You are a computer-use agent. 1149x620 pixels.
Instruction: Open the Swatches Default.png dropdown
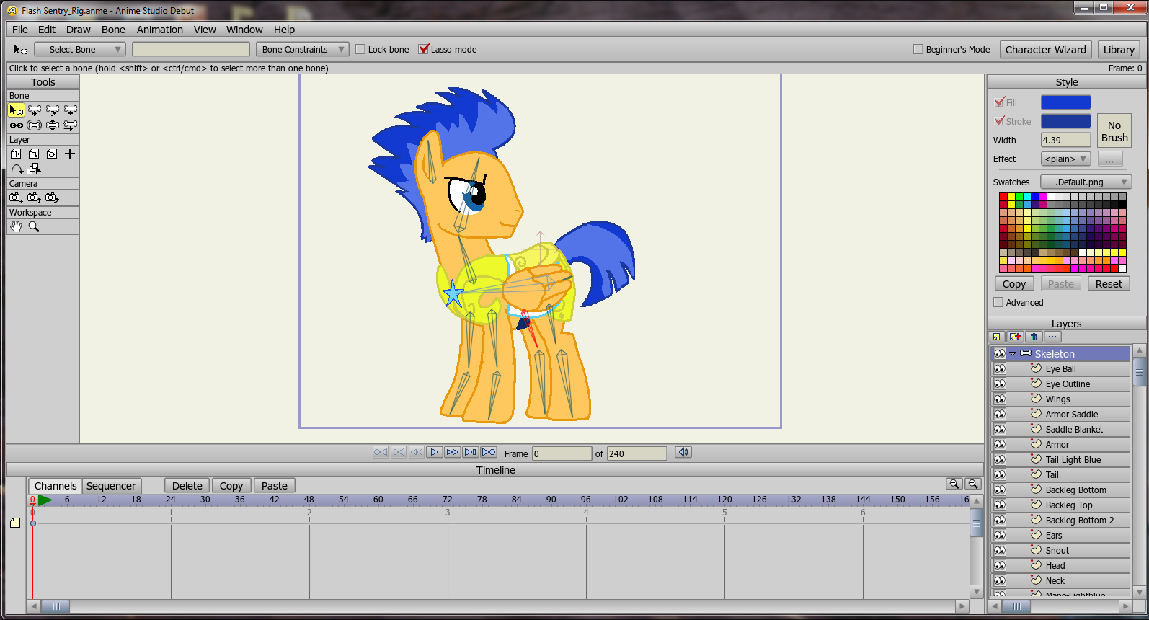tap(1086, 182)
